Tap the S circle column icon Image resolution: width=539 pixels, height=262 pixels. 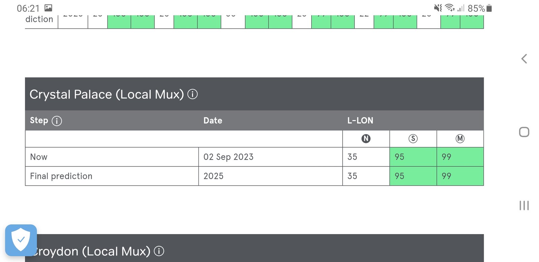click(413, 139)
